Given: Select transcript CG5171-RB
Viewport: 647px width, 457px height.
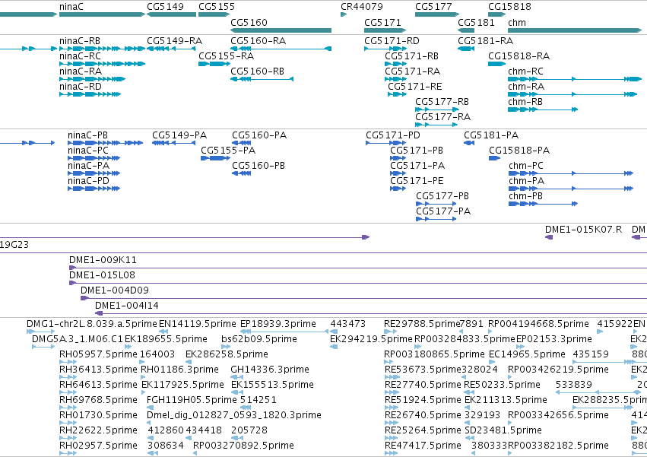Looking at the screenshot, I should coord(395,64).
